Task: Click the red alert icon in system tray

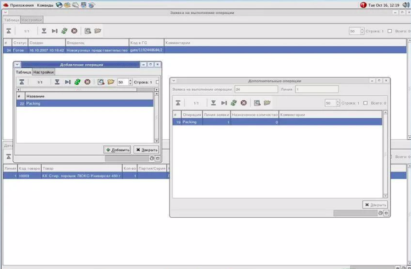Action: [363, 5]
